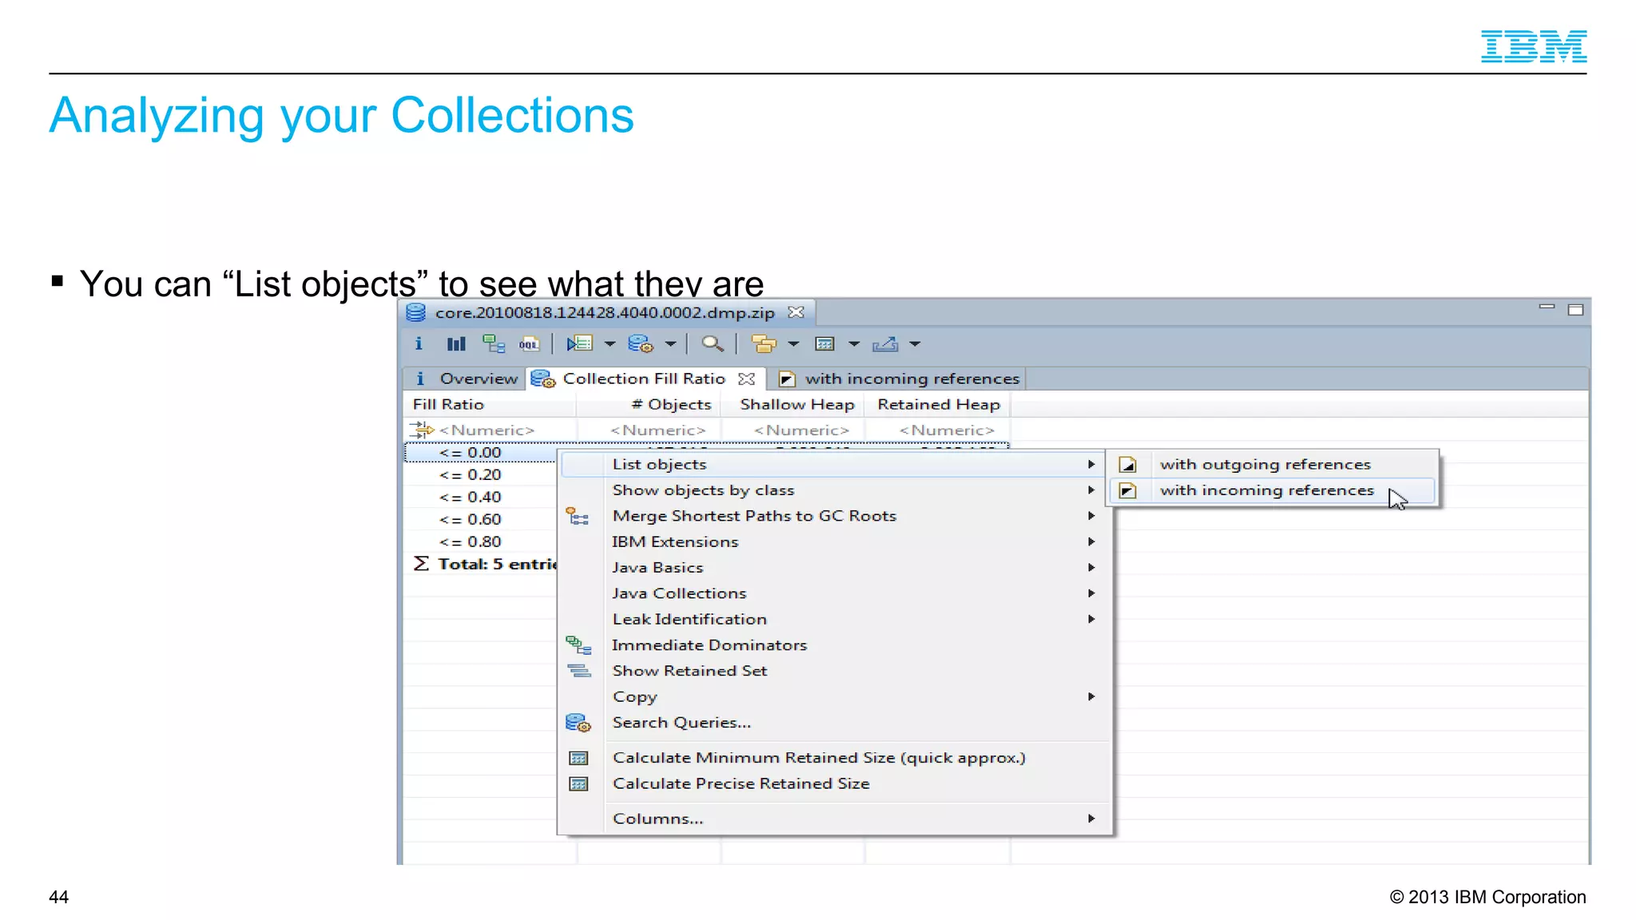
Task: Open the dominator tree toolbar icon
Action: 494,344
